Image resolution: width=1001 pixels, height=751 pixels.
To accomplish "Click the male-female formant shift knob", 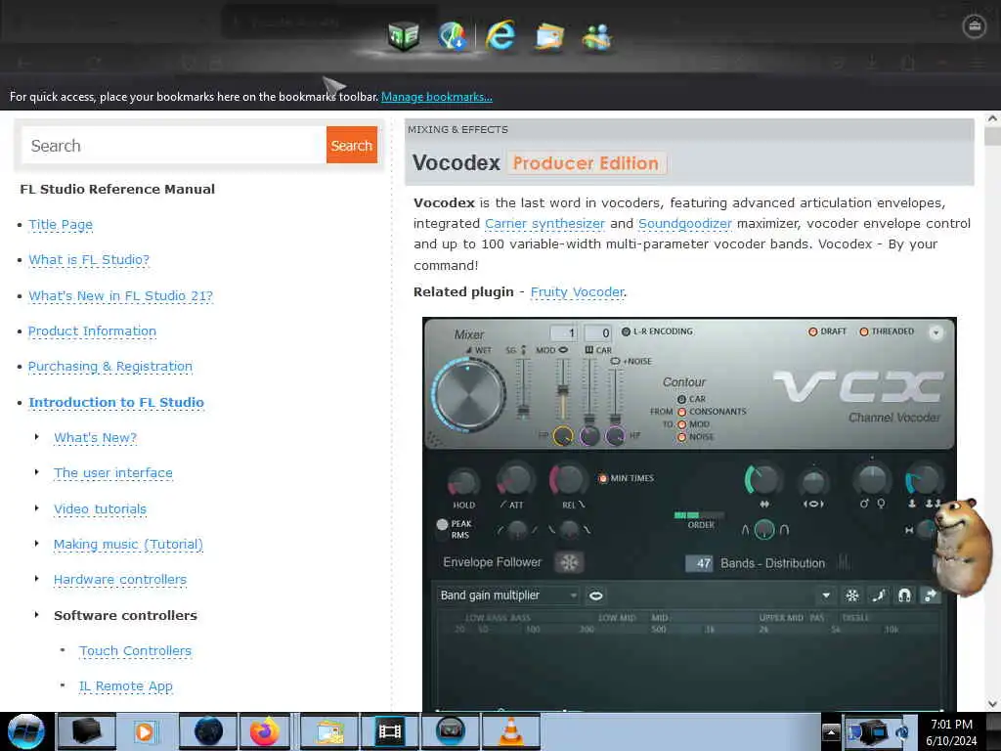I will pyautogui.click(x=872, y=479).
